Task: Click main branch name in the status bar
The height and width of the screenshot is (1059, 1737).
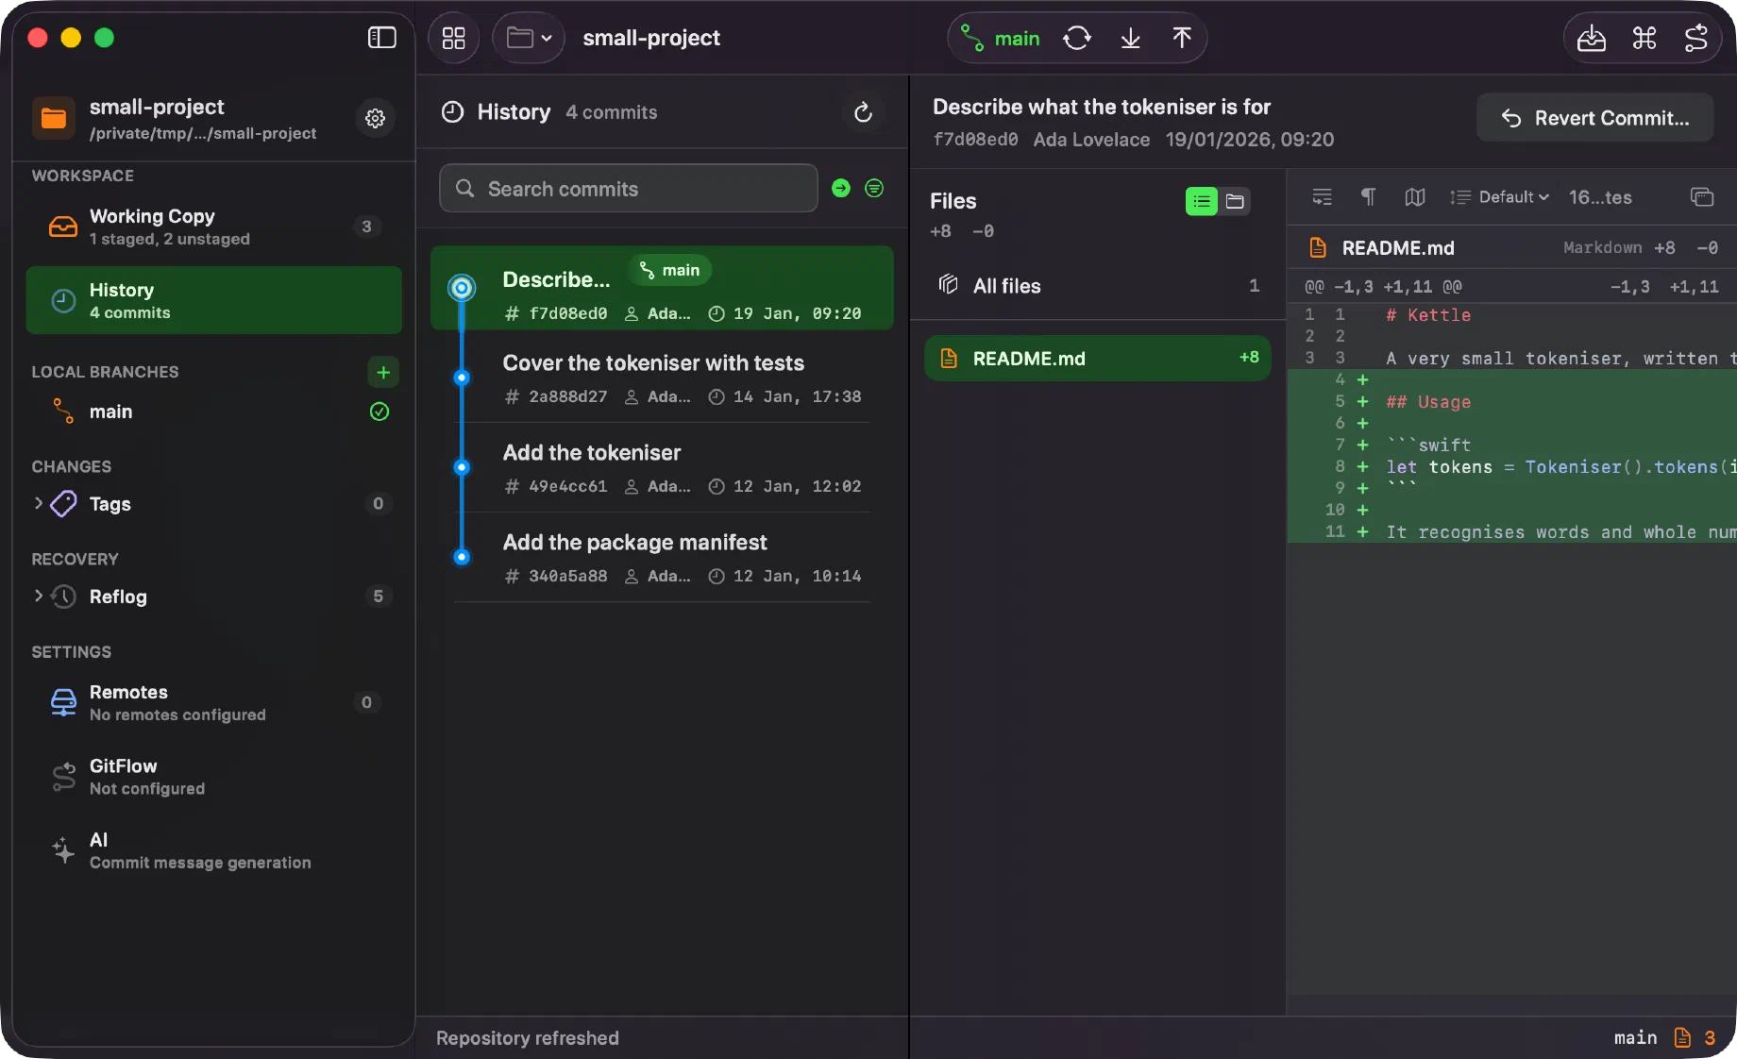Action: 1635,1037
